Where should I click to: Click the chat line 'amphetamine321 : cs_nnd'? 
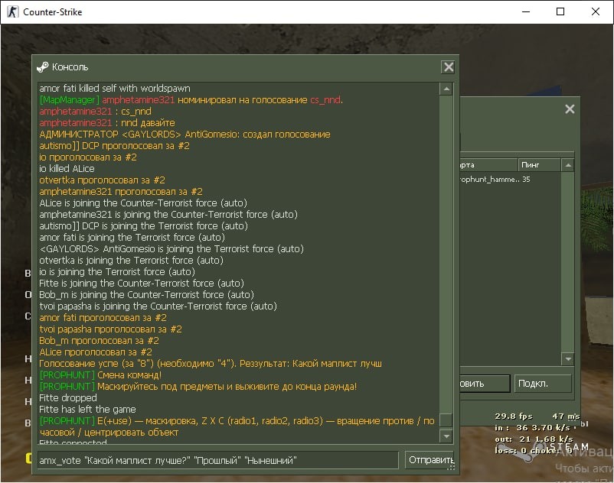95,112
